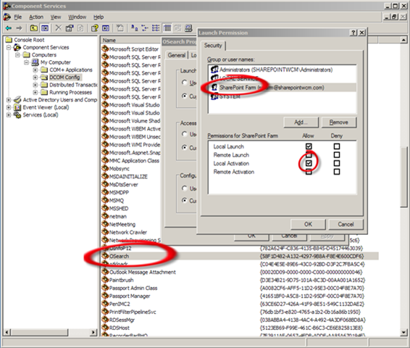Confirm Launch Permission dialog with OK
410x348 pixels.
coord(308,224)
